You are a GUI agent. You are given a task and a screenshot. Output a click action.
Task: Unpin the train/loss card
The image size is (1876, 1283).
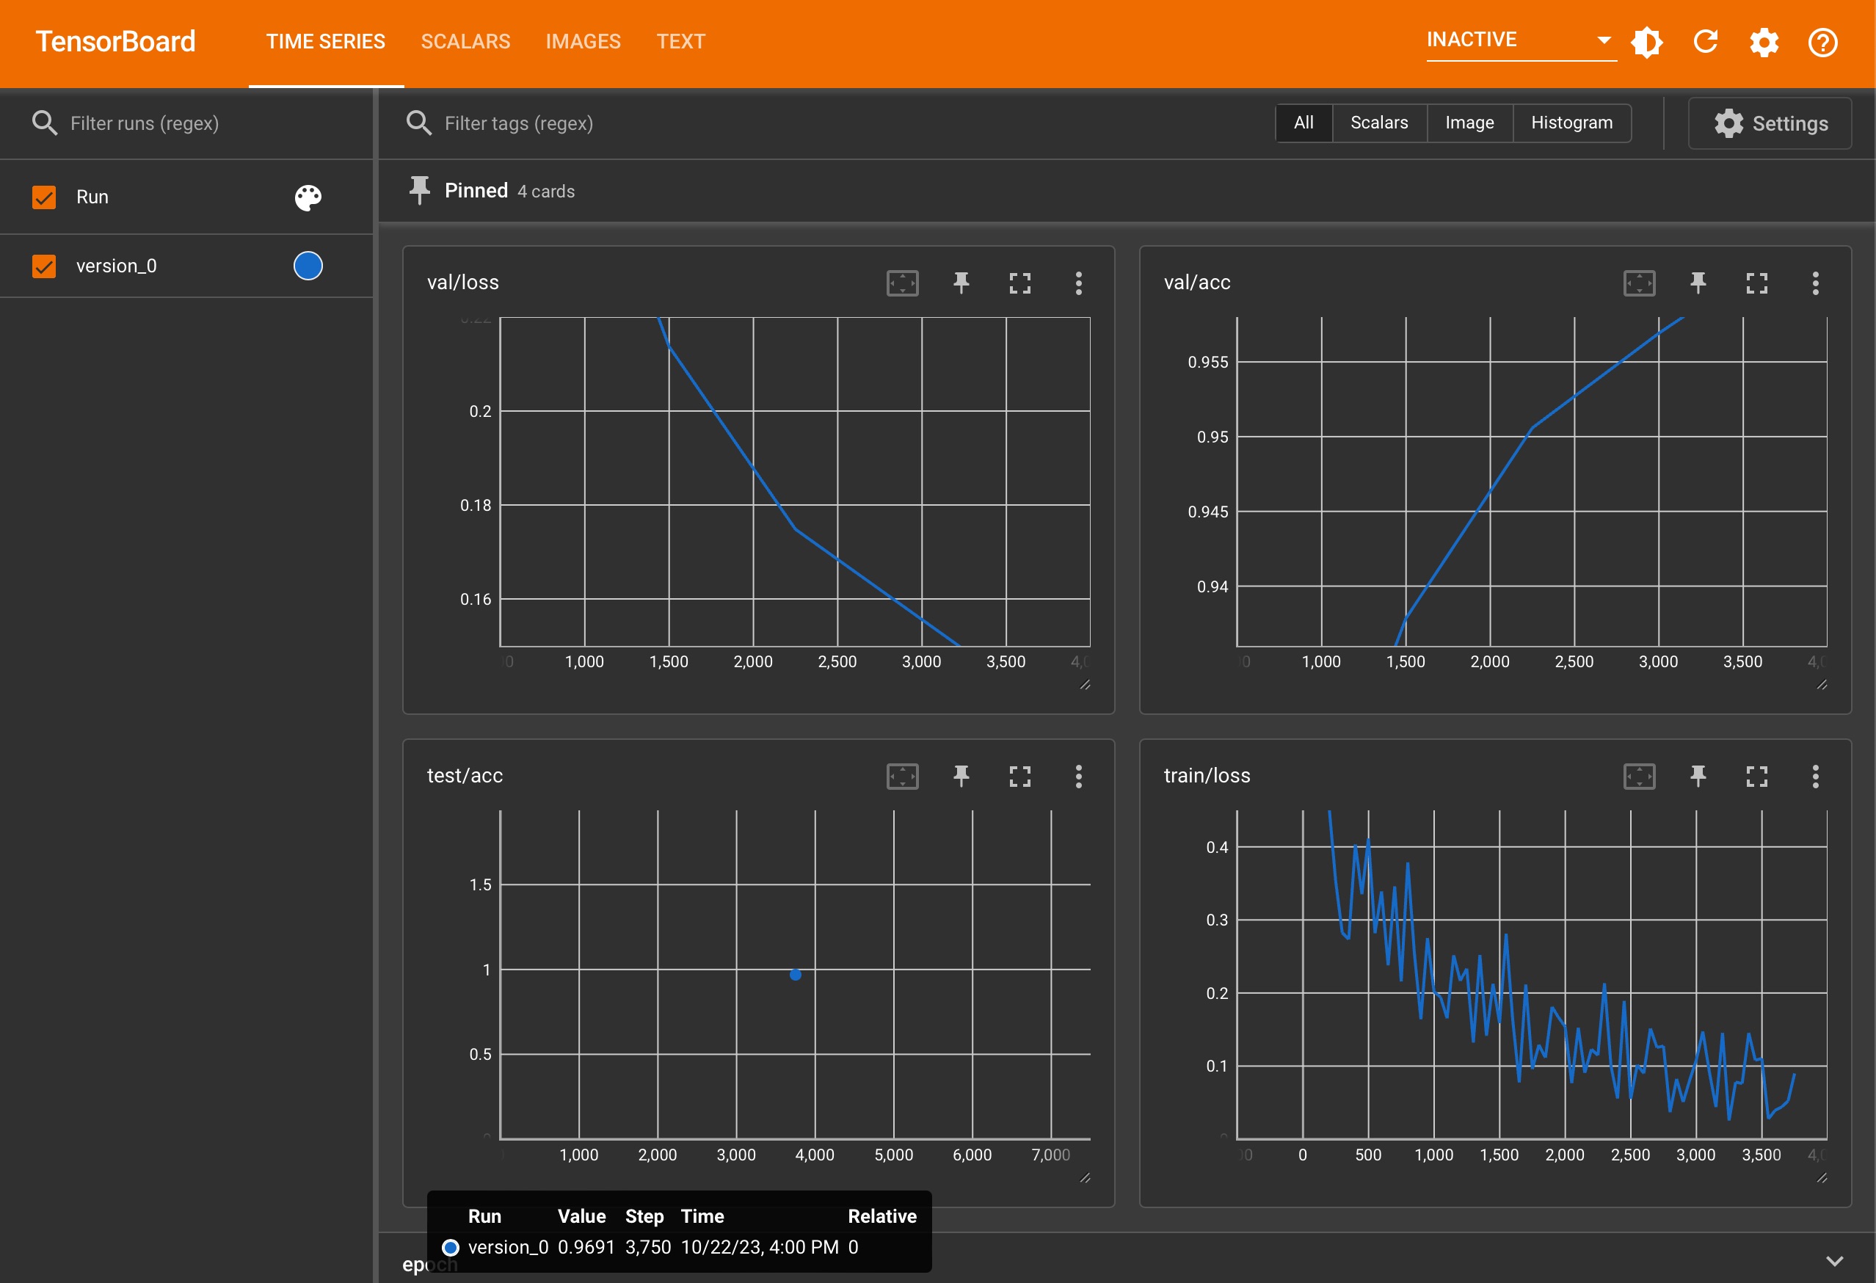point(1698,776)
